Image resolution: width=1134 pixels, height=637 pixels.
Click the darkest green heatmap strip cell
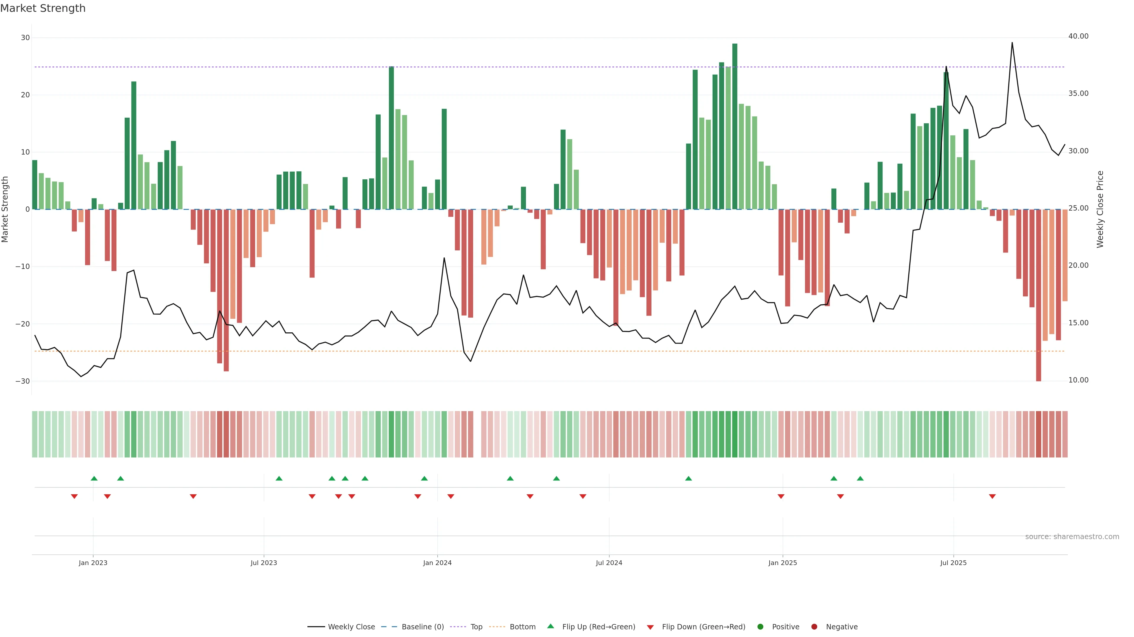(735, 434)
